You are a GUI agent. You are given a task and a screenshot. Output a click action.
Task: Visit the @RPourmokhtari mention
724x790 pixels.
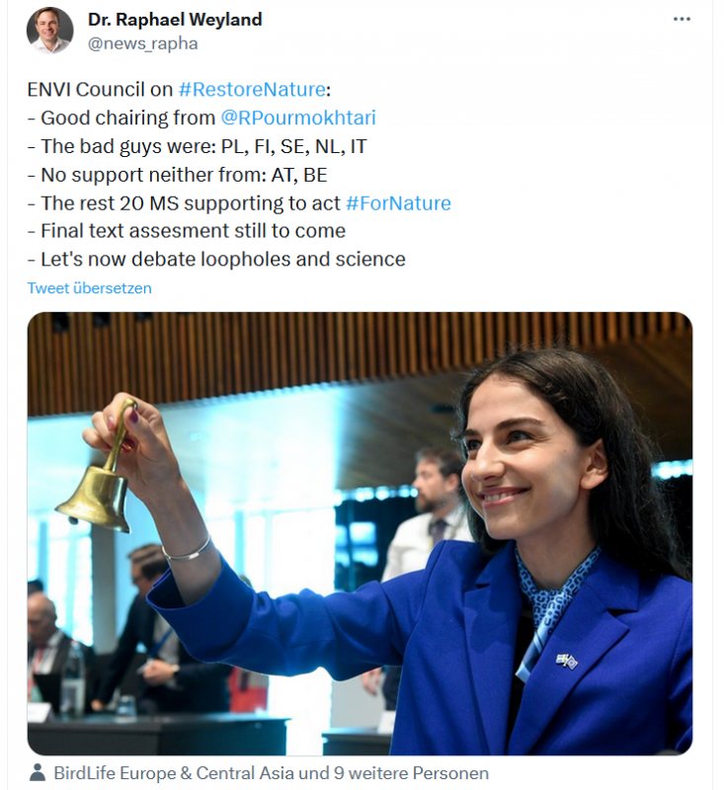(x=298, y=118)
